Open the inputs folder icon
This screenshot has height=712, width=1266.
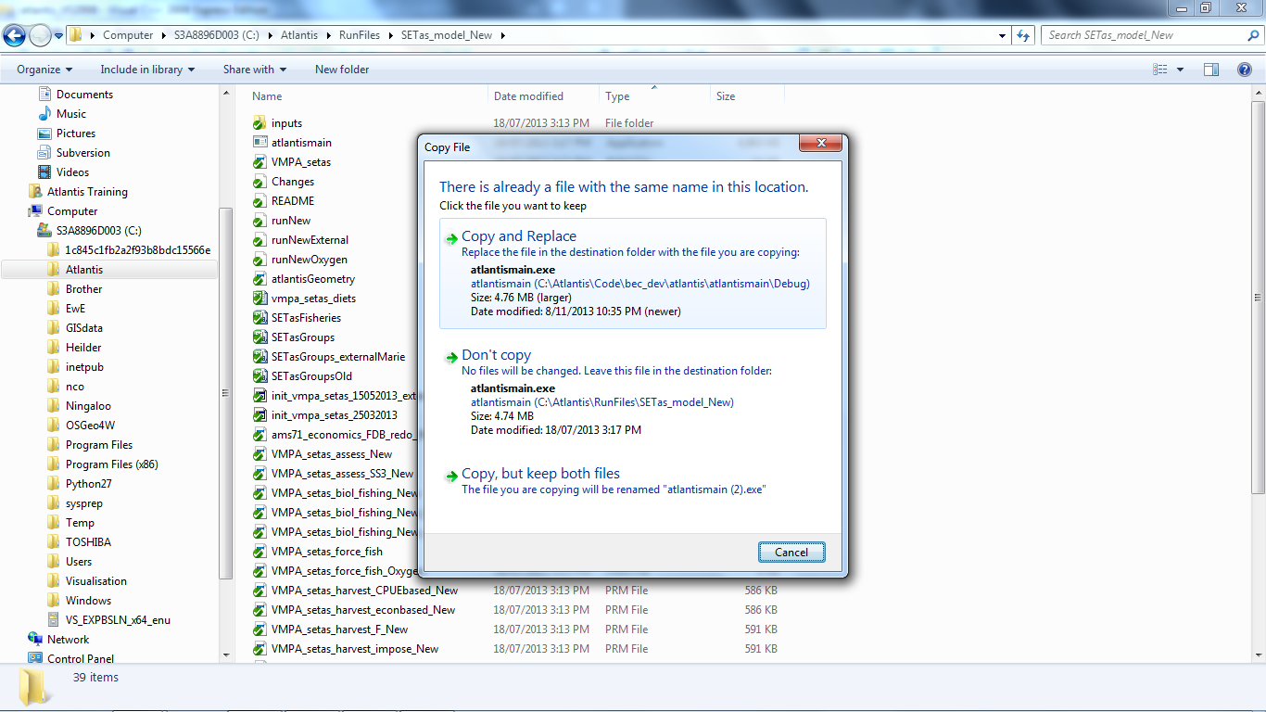(260, 123)
